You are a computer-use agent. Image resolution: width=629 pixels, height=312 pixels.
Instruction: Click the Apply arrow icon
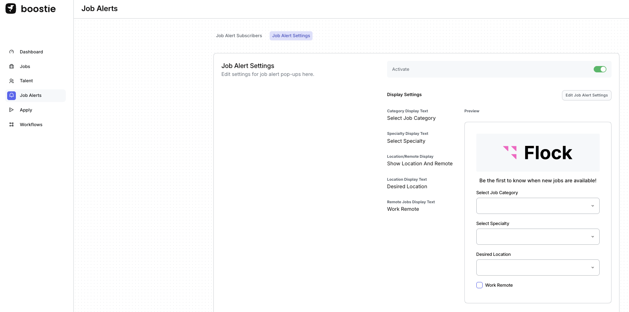pos(12,110)
